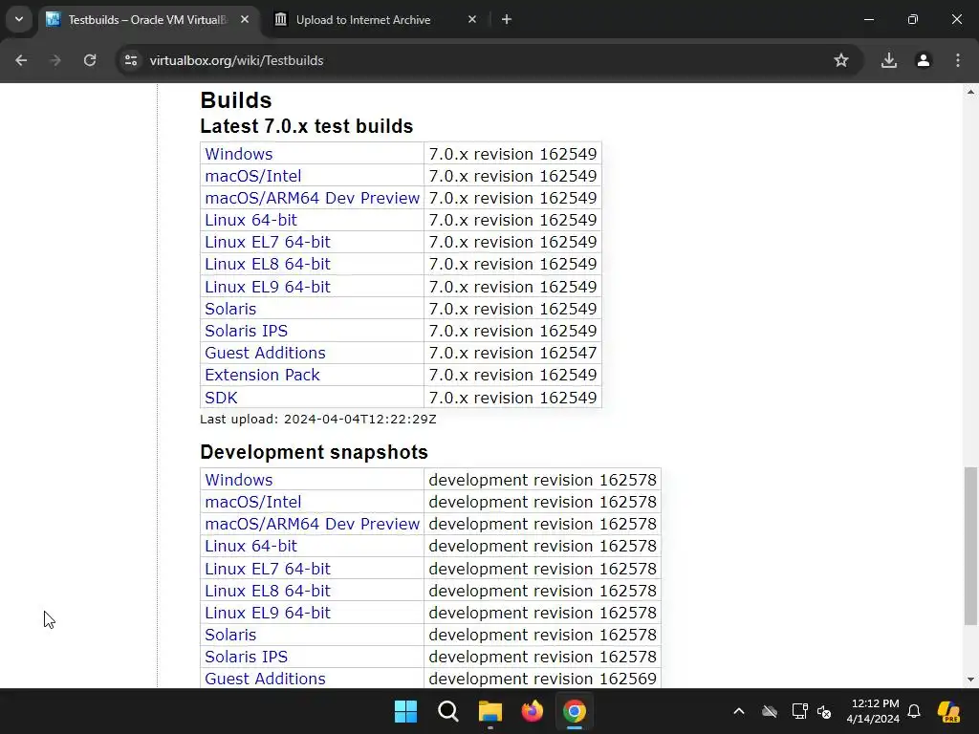Go back to the previous page
Viewport: 979px width, 734px height.
(21, 60)
